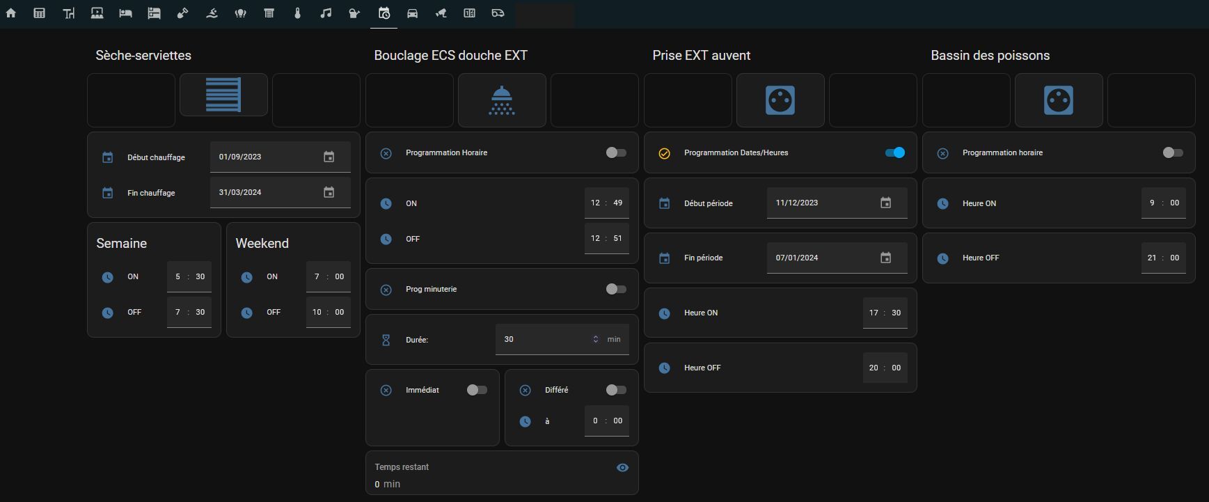The image size is (1209, 502).
Task: Open calendar picker for Fin période
Action: pos(885,258)
